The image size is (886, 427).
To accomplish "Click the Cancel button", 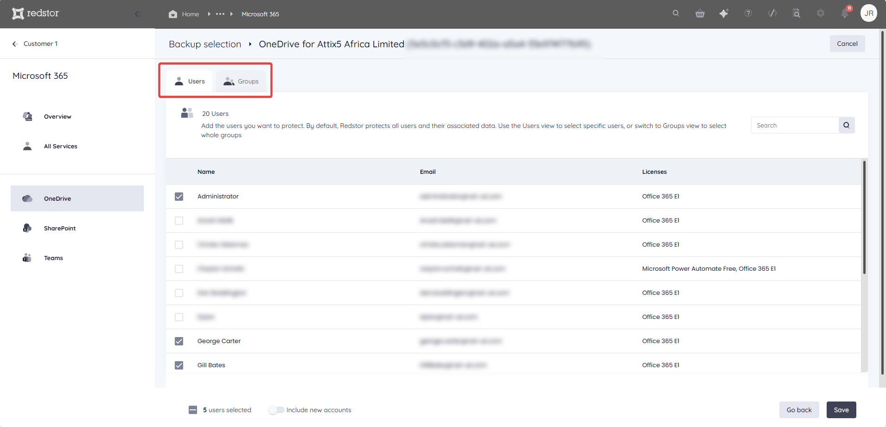I will pyautogui.click(x=847, y=44).
